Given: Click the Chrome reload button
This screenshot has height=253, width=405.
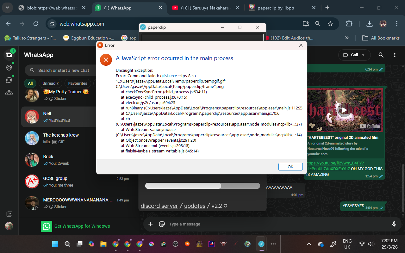Looking at the screenshot, I should tap(36, 24).
